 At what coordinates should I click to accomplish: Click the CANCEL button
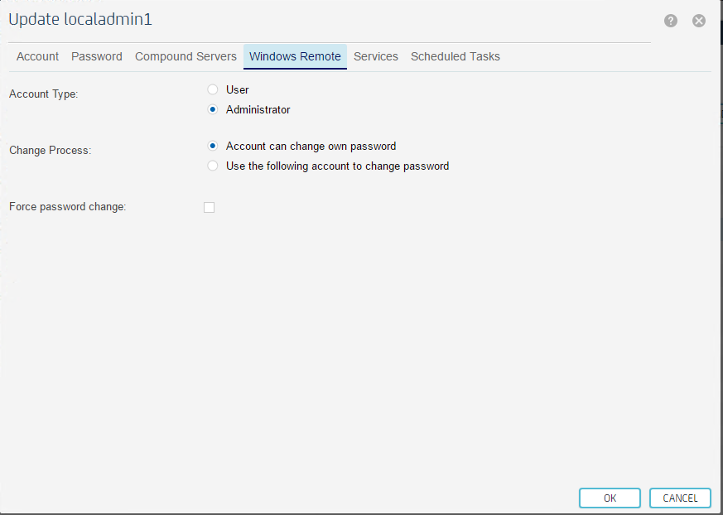click(680, 498)
